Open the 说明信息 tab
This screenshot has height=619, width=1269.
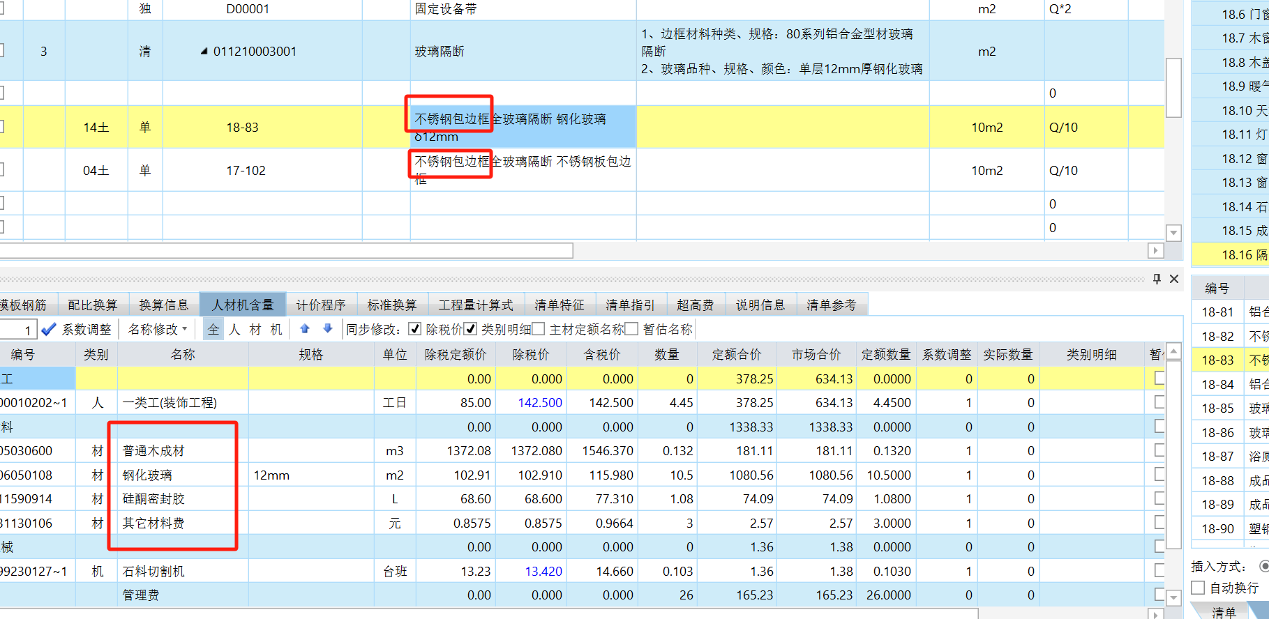[760, 305]
